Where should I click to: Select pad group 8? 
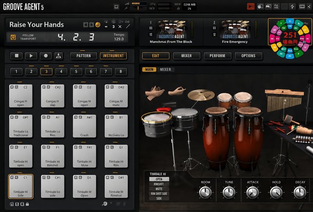121,72
